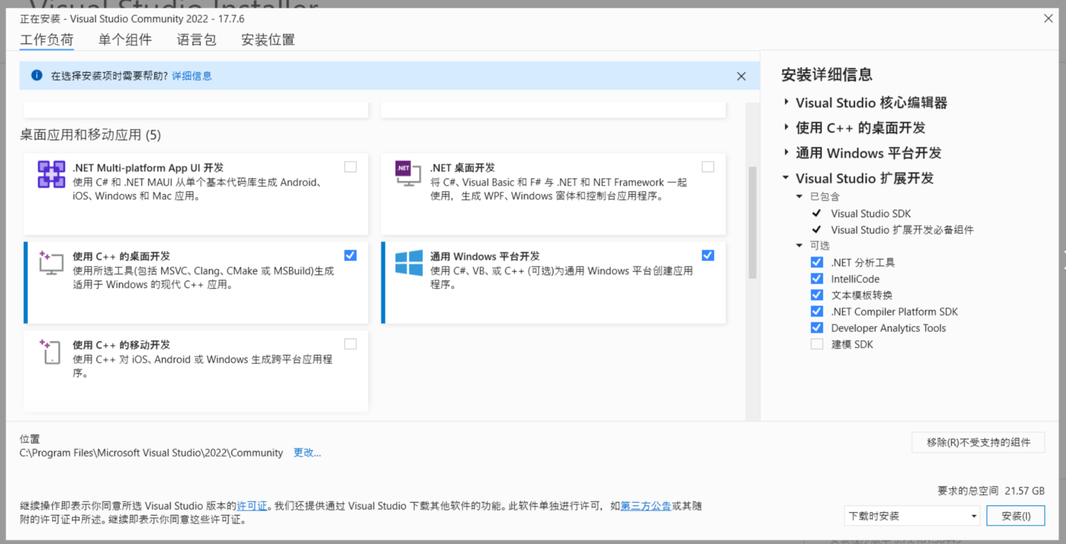Click the .NET desktop development workload icon
1066x544 pixels.
pos(409,174)
